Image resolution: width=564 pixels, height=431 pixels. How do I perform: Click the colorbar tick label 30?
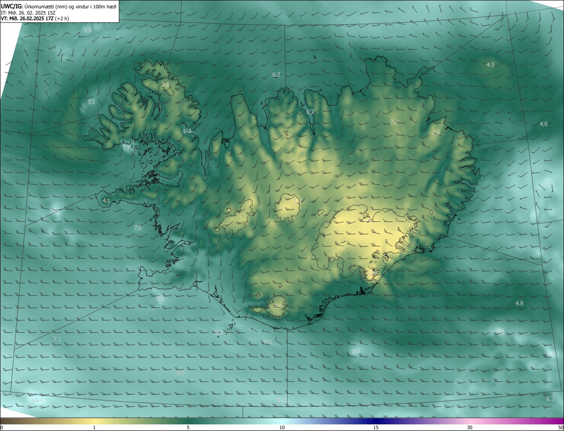tap(470, 427)
